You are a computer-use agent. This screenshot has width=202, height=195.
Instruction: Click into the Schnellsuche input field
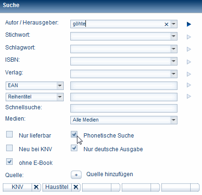coord(124,108)
